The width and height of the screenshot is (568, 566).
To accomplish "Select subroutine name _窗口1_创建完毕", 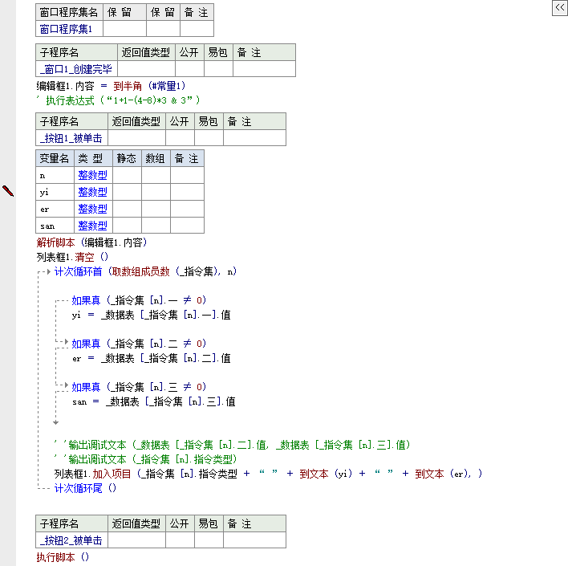I will pyautogui.click(x=76, y=69).
